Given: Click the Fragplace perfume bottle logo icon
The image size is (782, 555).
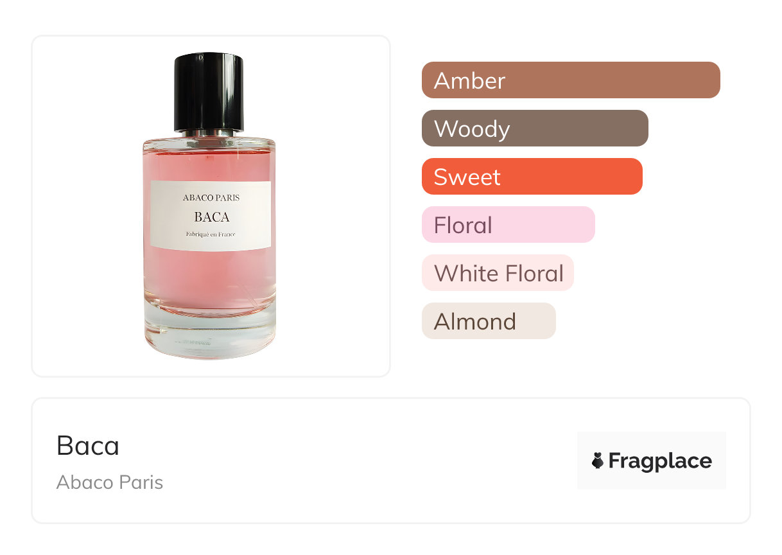Looking at the screenshot, I should [598, 461].
